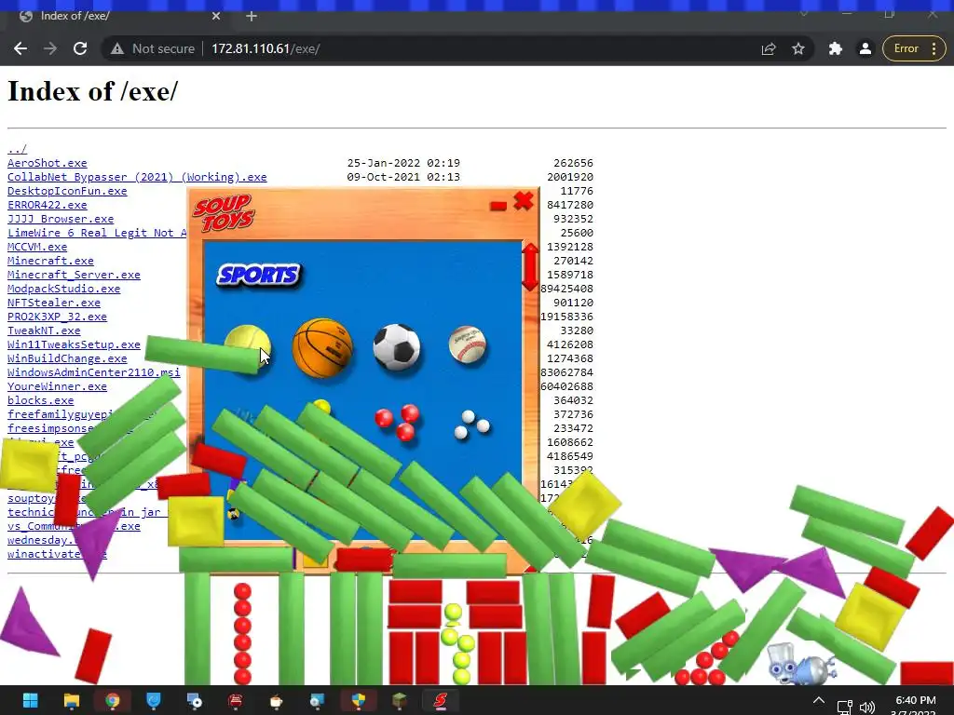Viewport: 954px width, 715px height.
Task: Click the YoureWinner.exe link
Action: (x=57, y=386)
